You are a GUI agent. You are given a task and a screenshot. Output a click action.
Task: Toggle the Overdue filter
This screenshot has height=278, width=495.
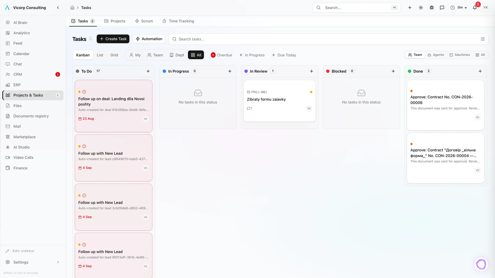(x=221, y=55)
